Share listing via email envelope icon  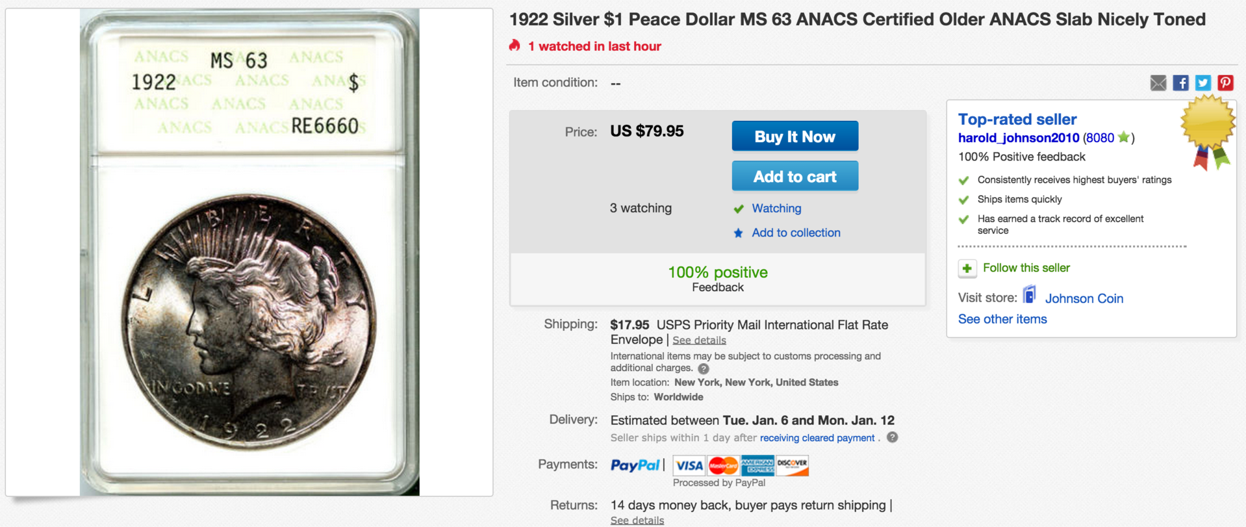point(1158,83)
